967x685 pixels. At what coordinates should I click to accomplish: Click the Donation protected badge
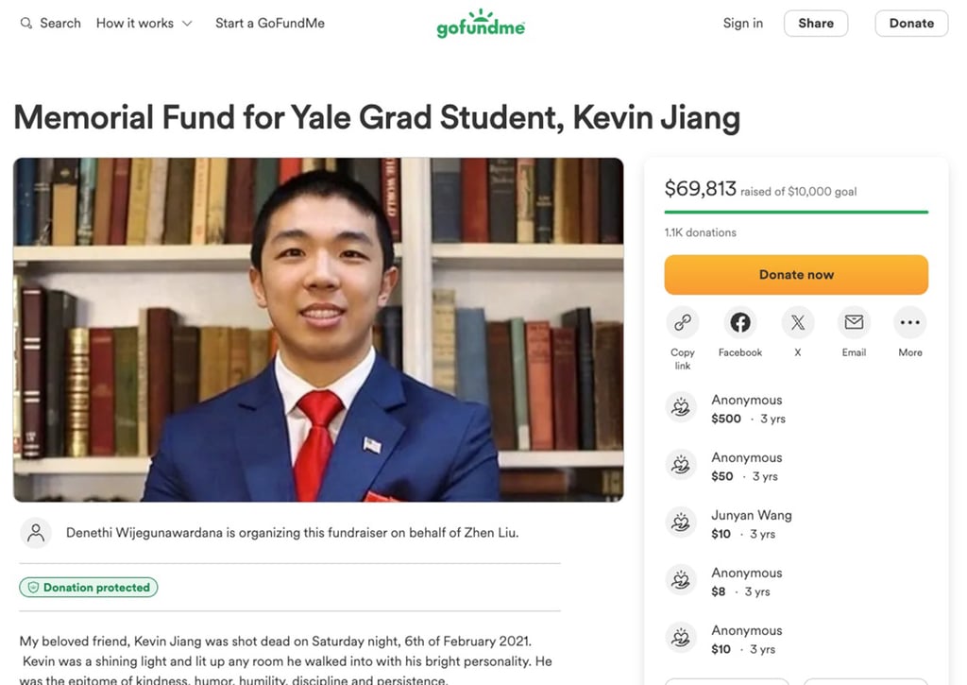(x=88, y=587)
